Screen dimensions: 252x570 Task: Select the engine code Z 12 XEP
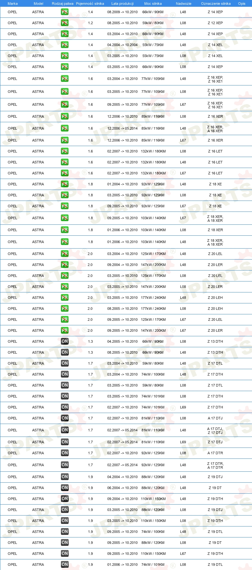215,23
